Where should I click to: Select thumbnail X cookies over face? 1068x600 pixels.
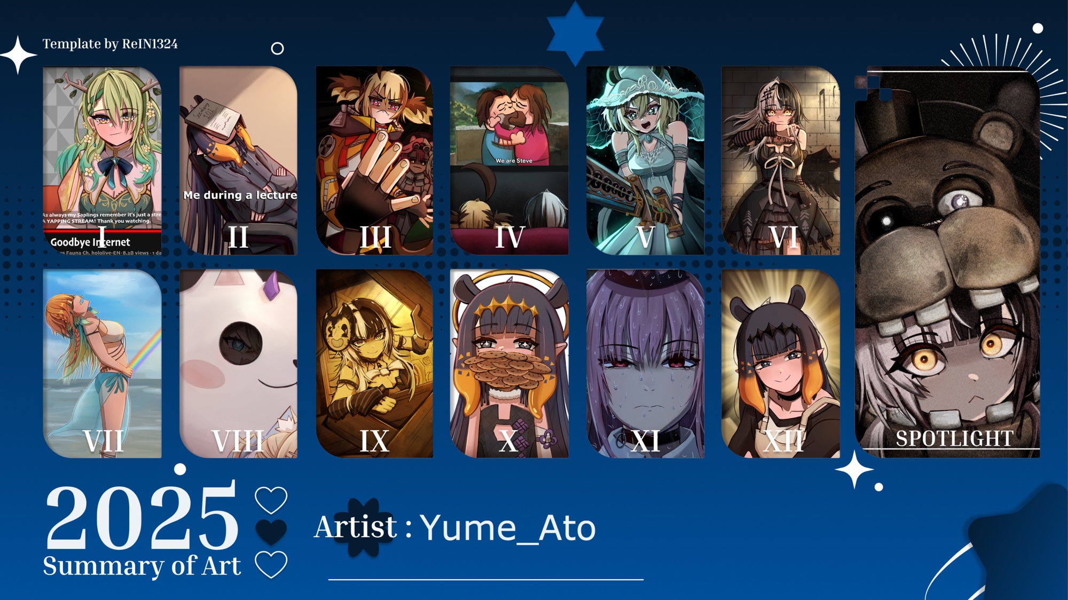(x=509, y=364)
